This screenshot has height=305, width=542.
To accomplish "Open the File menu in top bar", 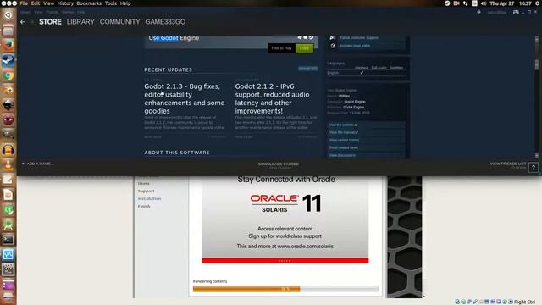I will (24, 3).
